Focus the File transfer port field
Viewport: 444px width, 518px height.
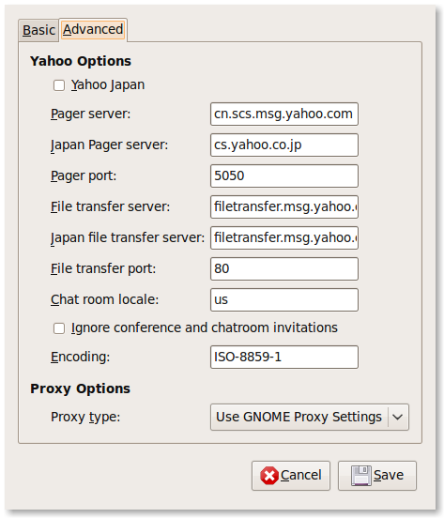coord(284,269)
